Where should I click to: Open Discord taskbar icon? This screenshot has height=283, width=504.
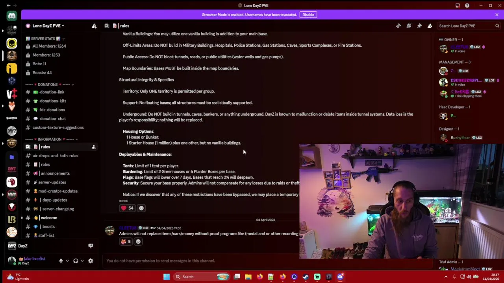pos(340,277)
